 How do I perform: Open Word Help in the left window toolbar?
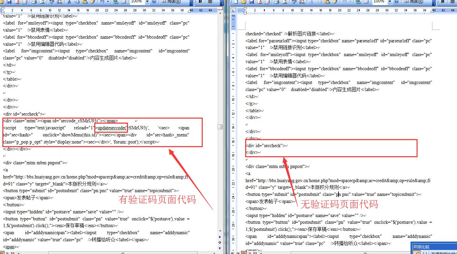154,2
